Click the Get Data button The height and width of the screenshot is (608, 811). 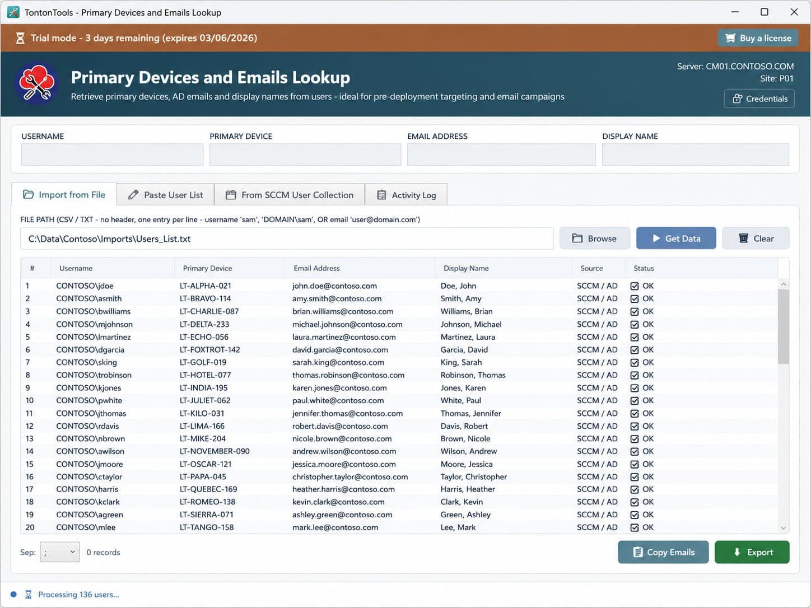pyautogui.click(x=676, y=238)
